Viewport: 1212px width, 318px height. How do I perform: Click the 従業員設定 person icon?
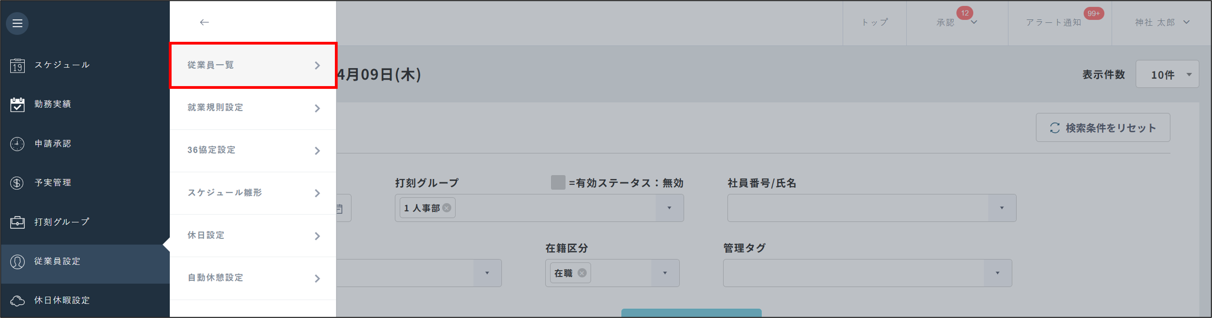point(17,261)
